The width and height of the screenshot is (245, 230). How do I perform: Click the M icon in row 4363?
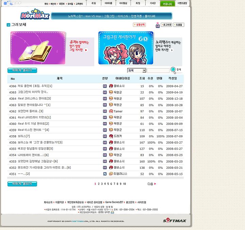105,105
